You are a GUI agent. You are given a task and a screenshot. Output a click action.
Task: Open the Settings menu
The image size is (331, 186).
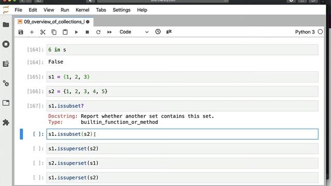(122, 10)
